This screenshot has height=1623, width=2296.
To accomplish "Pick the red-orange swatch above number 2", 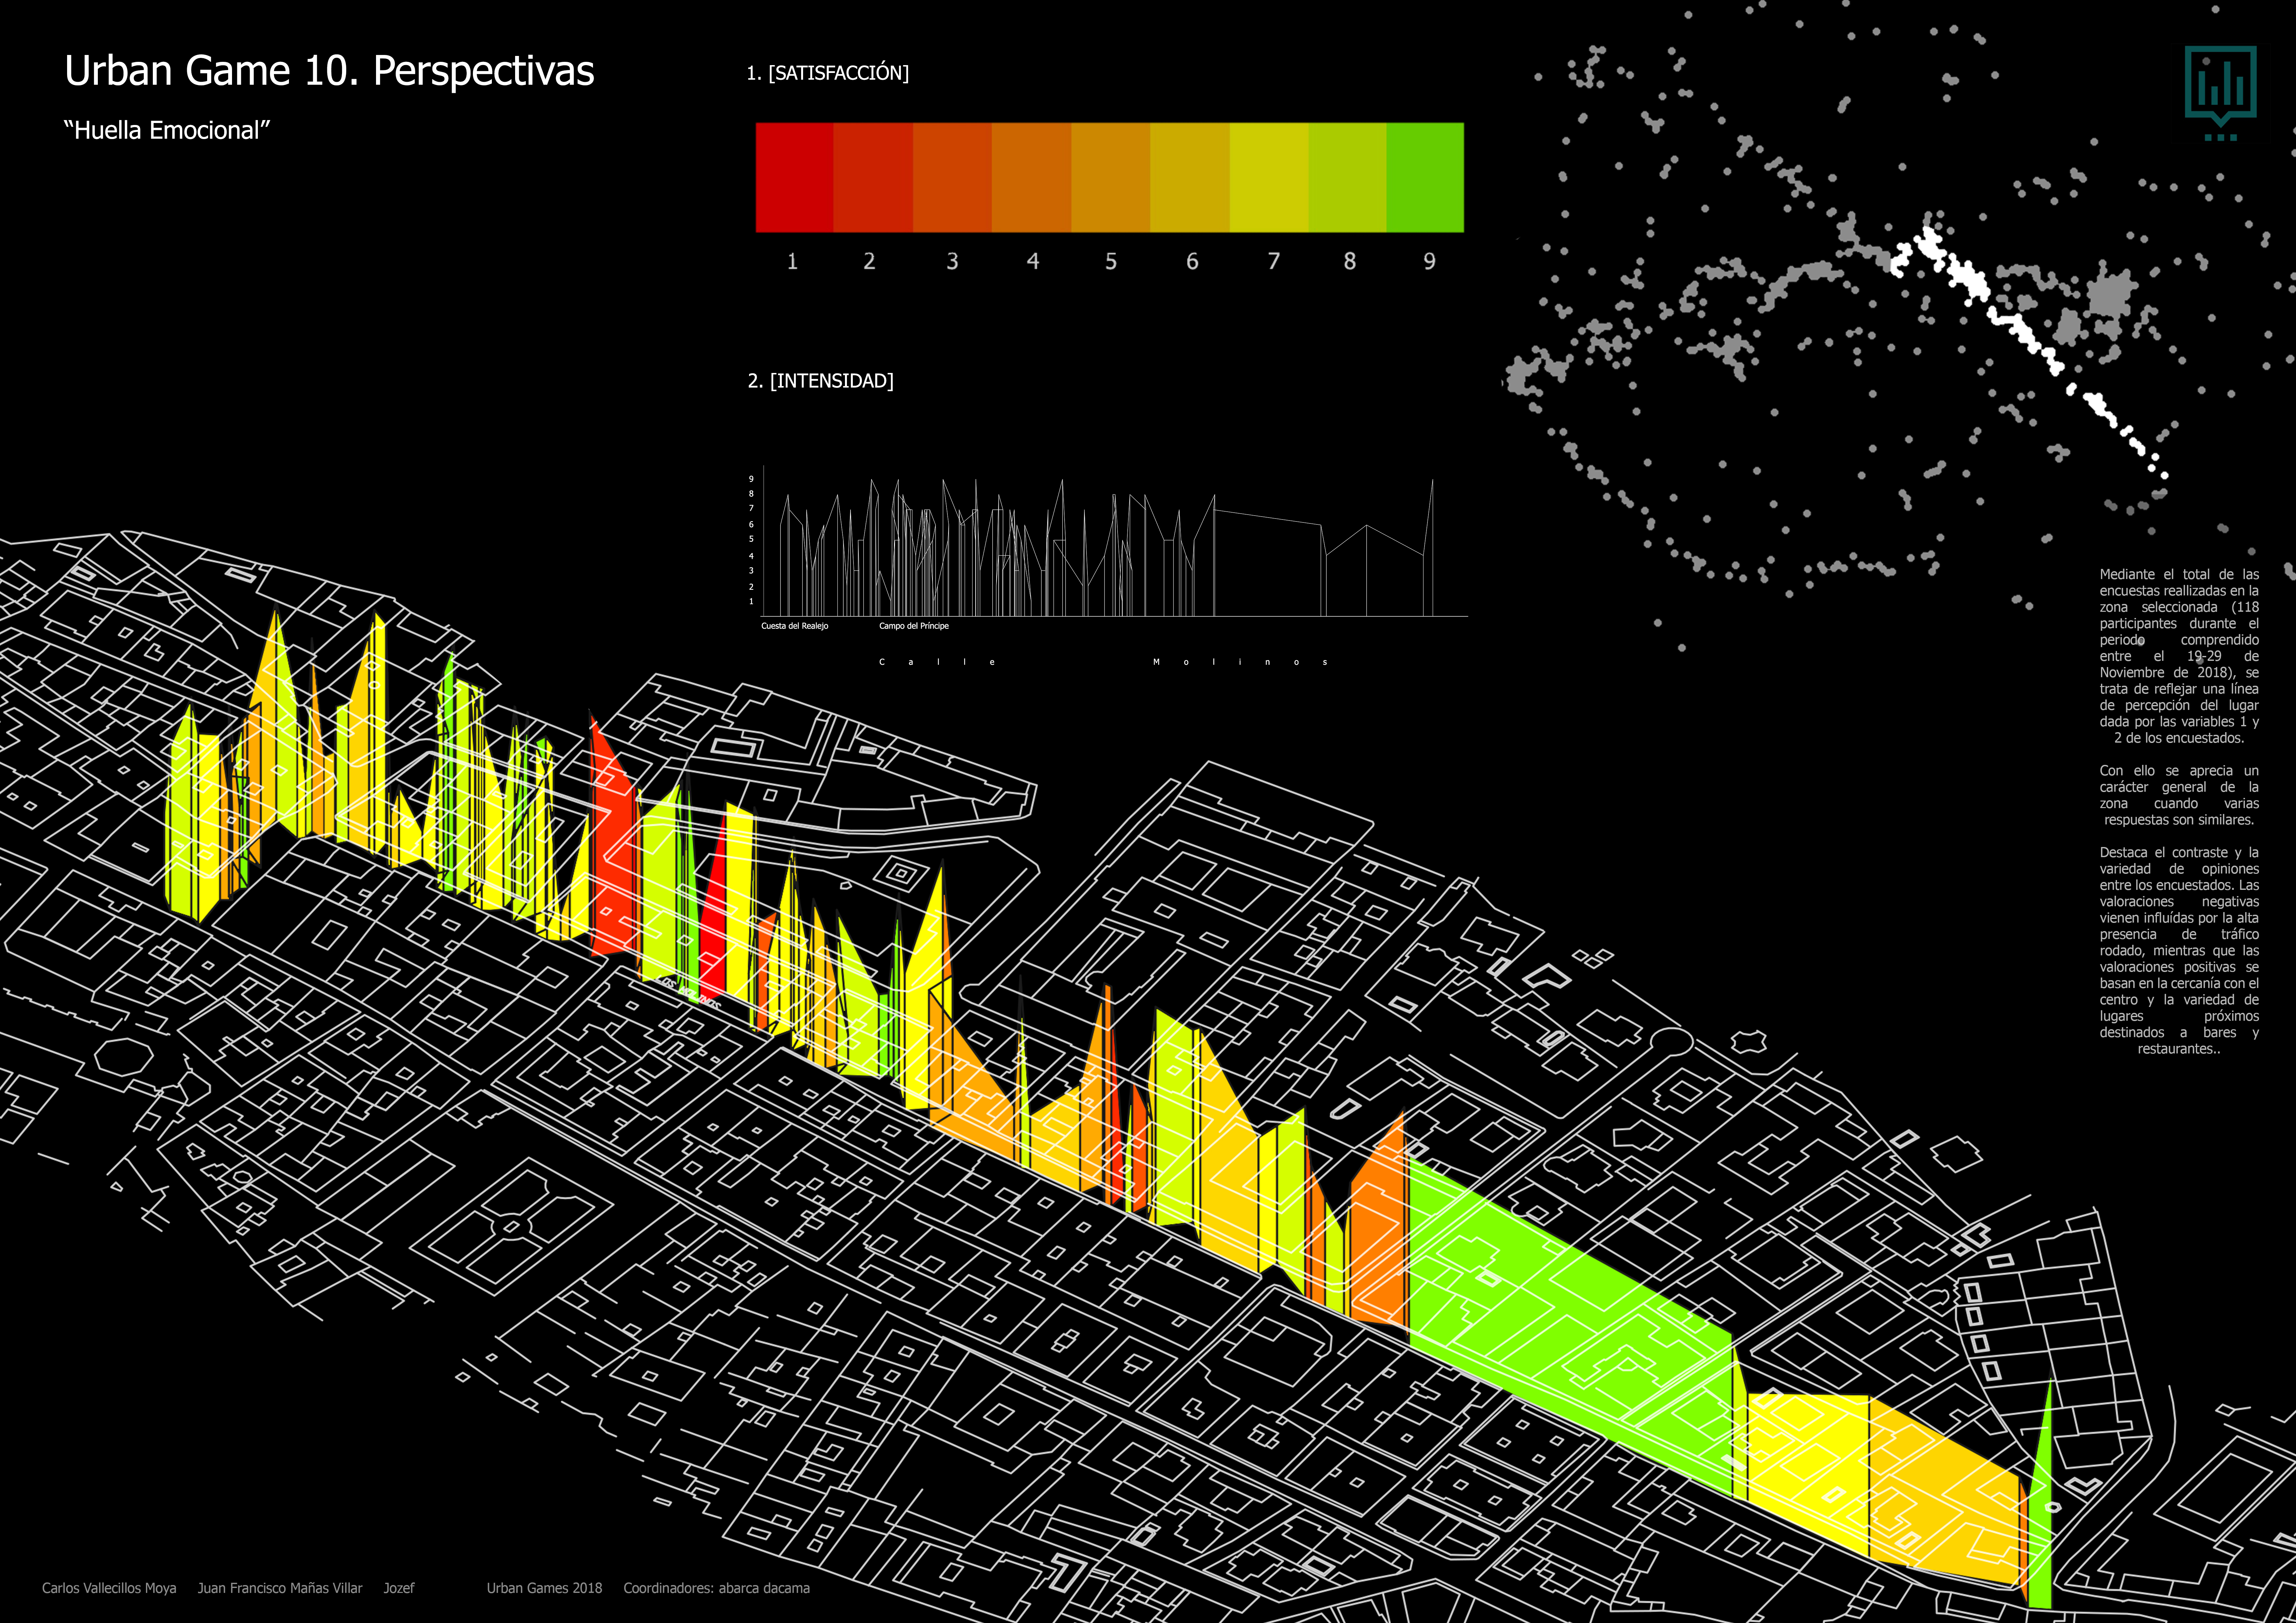I will click(873, 178).
